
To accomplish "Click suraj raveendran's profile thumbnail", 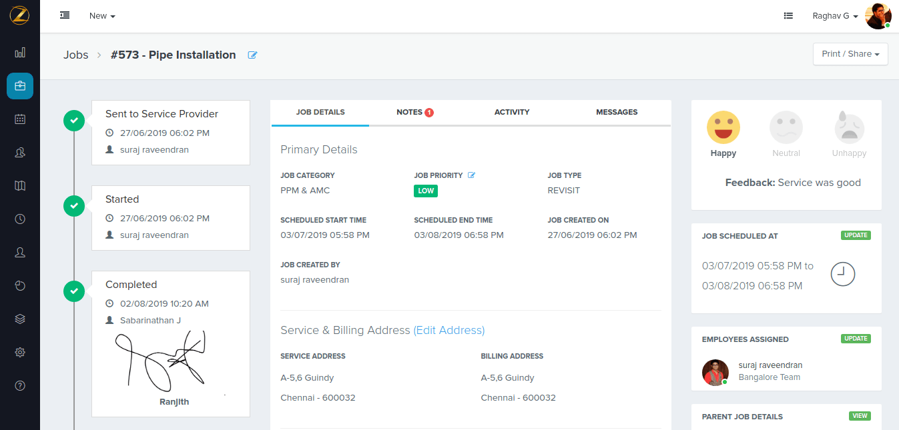I will 715,373.
